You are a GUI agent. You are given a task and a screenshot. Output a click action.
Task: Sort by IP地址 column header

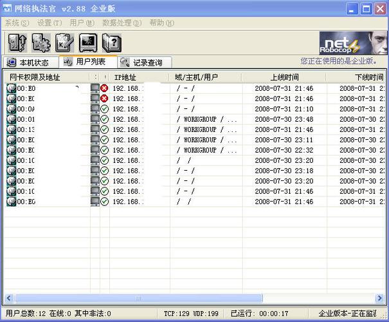(139, 77)
